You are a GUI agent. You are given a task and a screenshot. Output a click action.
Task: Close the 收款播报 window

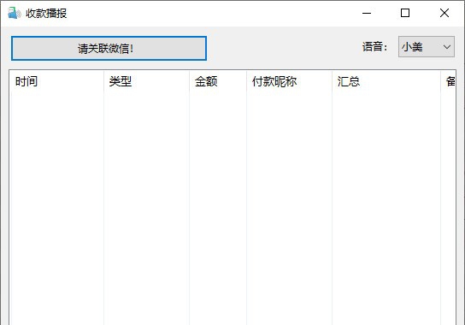pyautogui.click(x=444, y=13)
